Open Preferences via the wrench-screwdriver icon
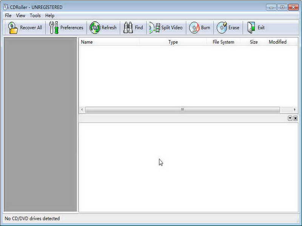The image size is (302, 226). 54,27
